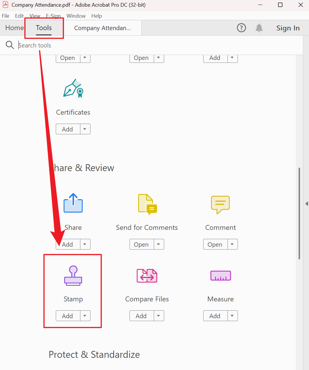Click the vertical scrollbar thumb

coord(299,213)
